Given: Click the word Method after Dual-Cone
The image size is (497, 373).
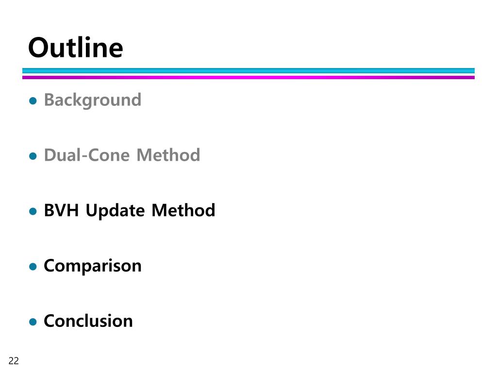Looking at the screenshot, I should point(168,155).
